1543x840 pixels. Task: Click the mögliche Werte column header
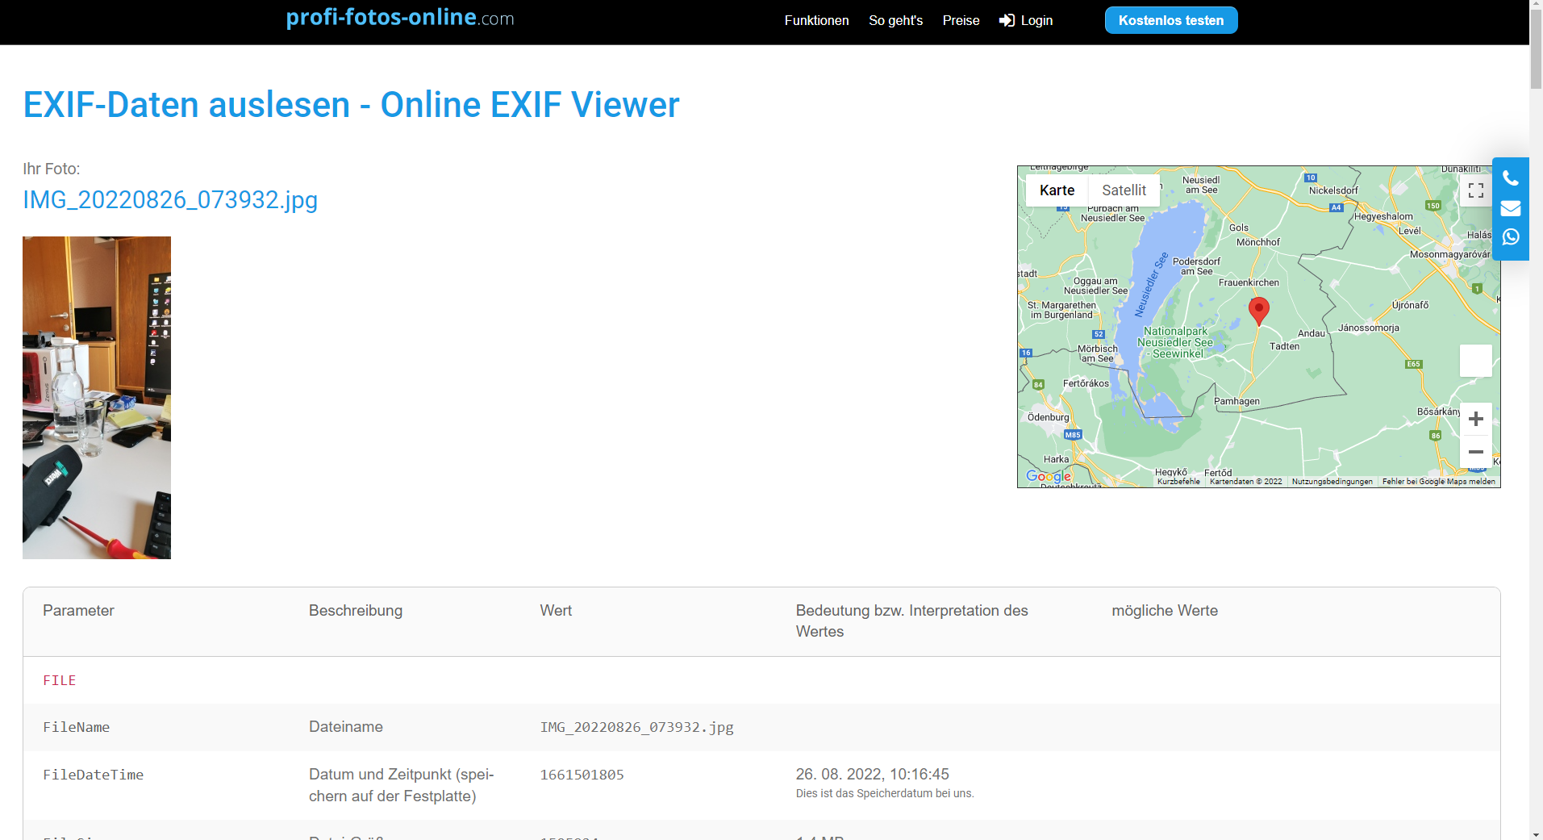(x=1165, y=611)
